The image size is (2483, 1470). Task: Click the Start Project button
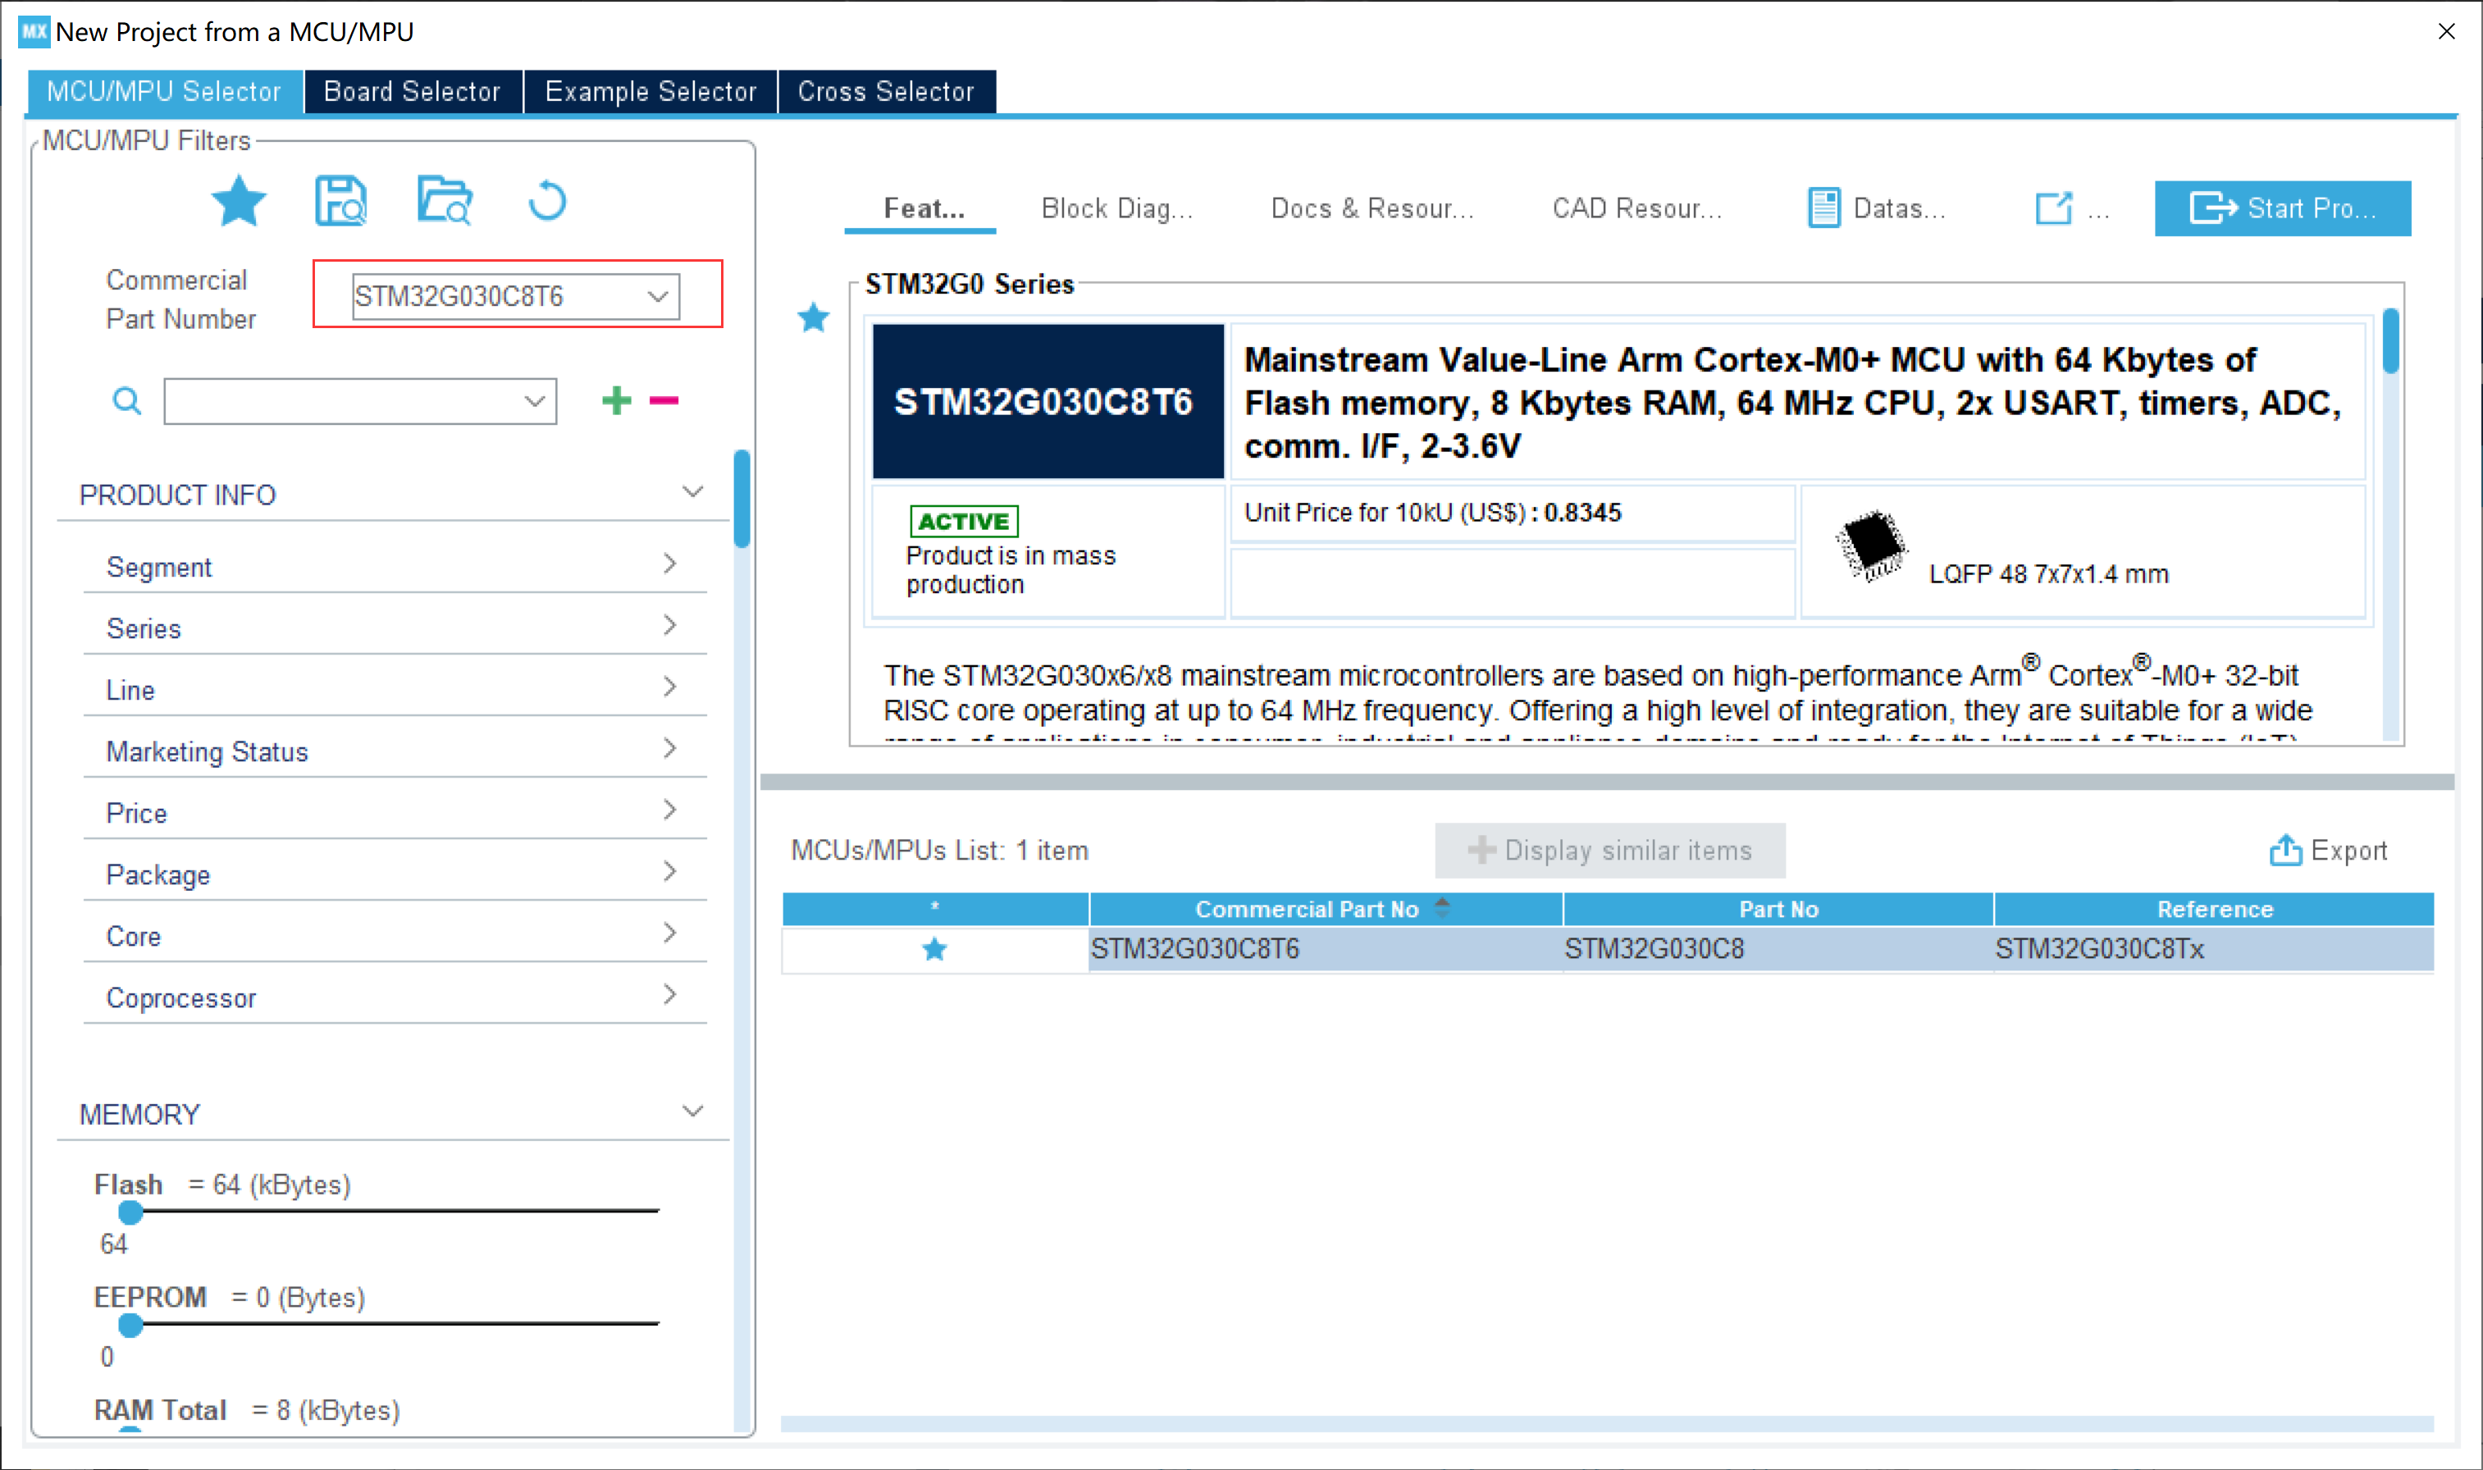[x=2282, y=208]
